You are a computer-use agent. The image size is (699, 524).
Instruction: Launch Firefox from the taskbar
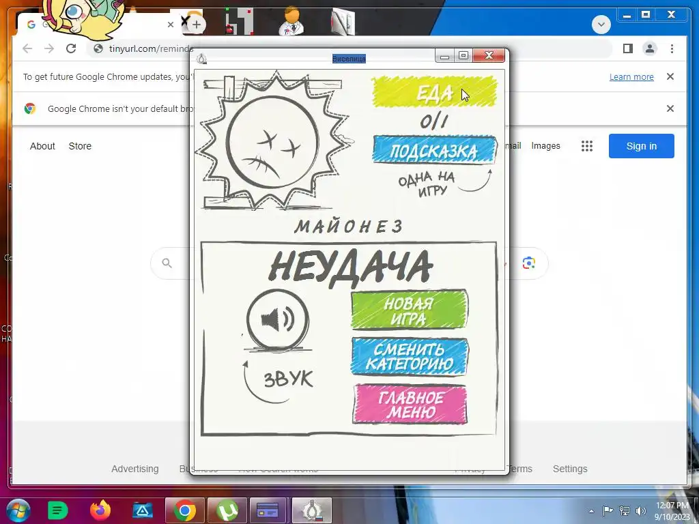tap(100, 510)
